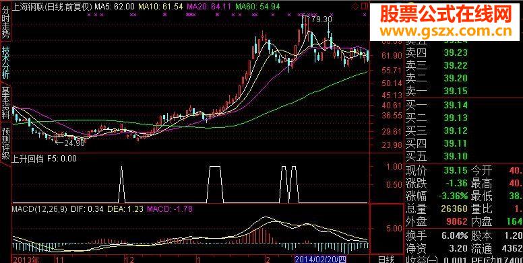The height and width of the screenshot is (263, 523).
Task: Click the 涨跌 value -1.36
Action: [x=456, y=184]
